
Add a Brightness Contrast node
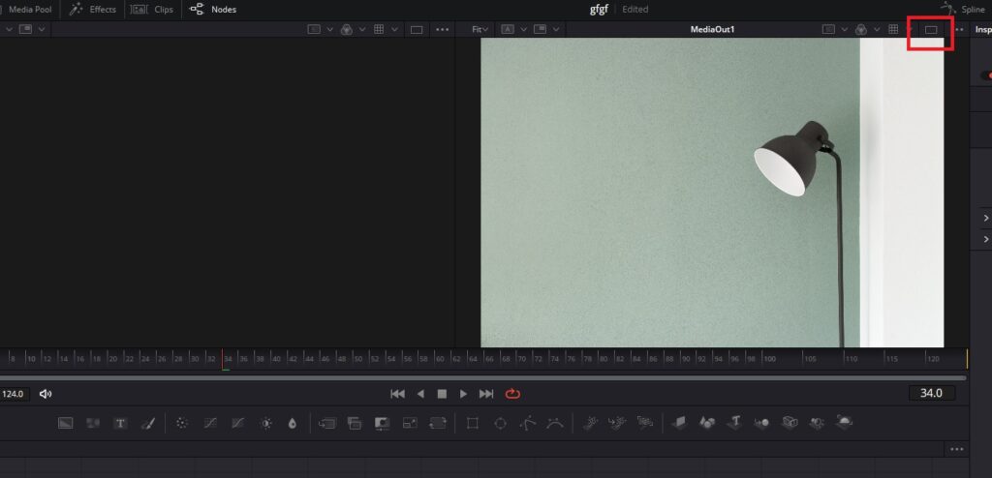coord(266,423)
